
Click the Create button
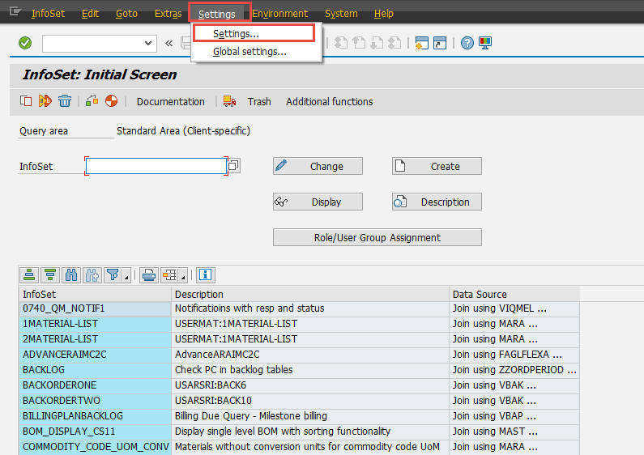[x=437, y=166]
